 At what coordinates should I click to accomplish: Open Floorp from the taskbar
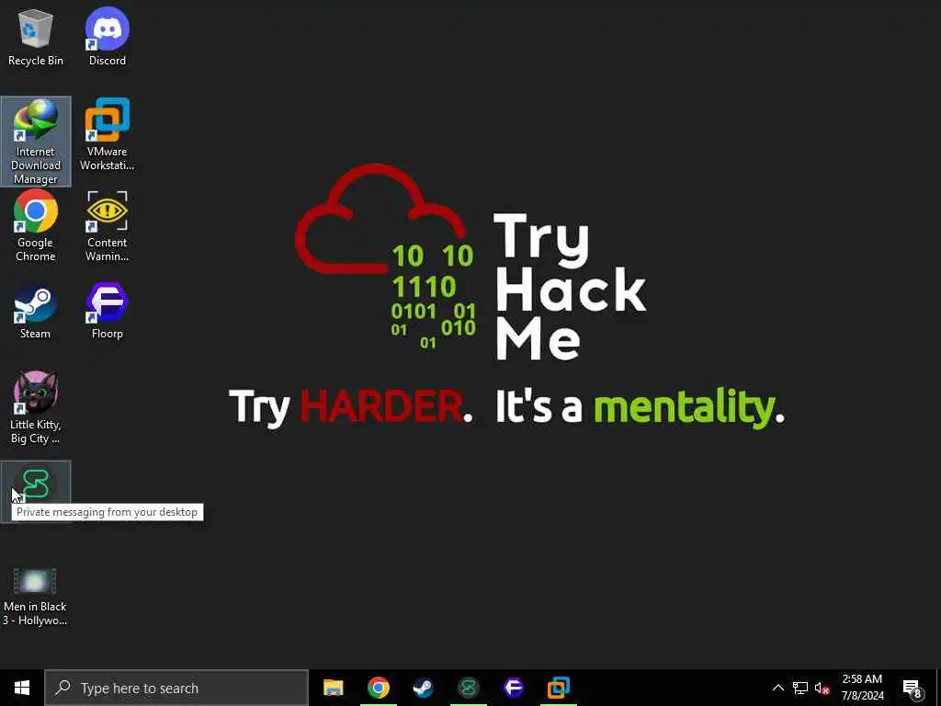coord(513,688)
